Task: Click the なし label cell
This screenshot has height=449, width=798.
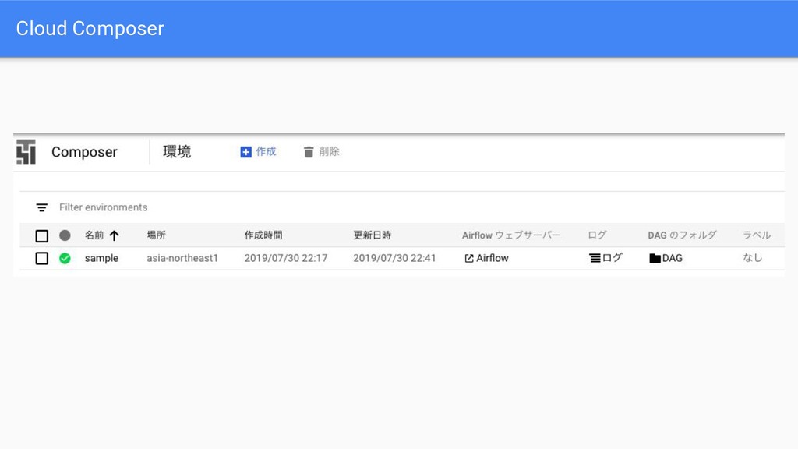Action: [752, 258]
